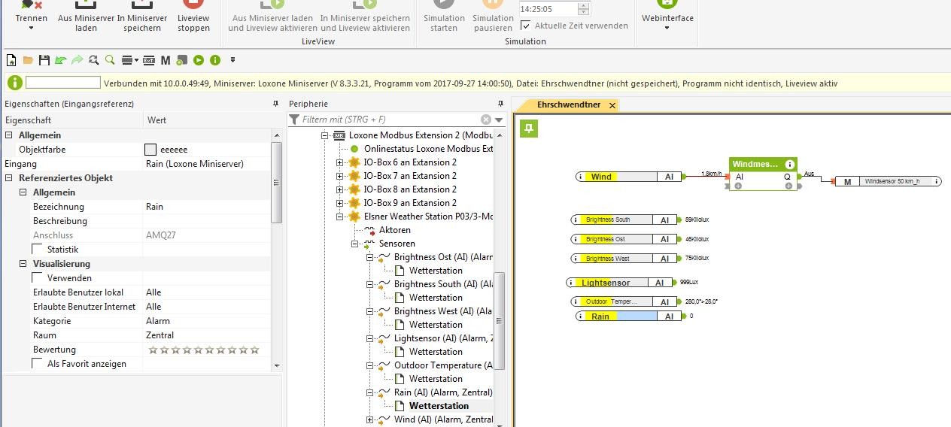Viewport: 951px width, 427px height.
Task: Click the Peripherie filter search field
Action: [x=390, y=120]
